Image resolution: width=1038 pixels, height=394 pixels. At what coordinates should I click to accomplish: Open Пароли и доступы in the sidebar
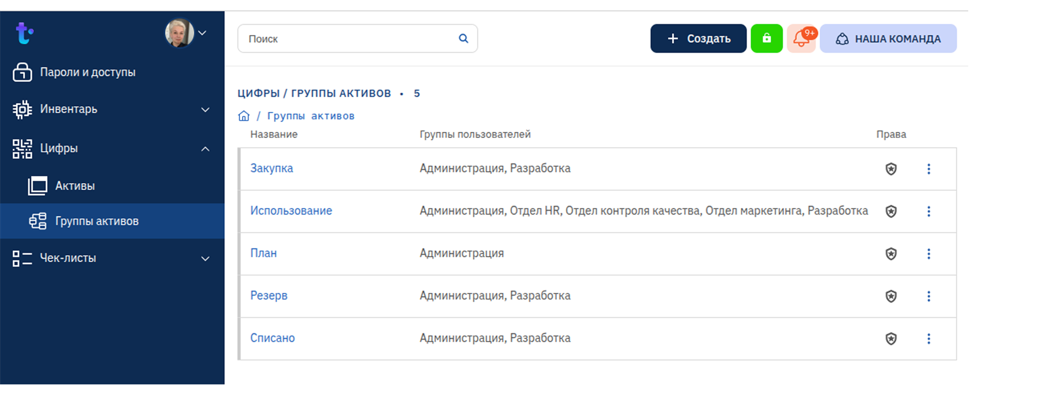tap(88, 73)
